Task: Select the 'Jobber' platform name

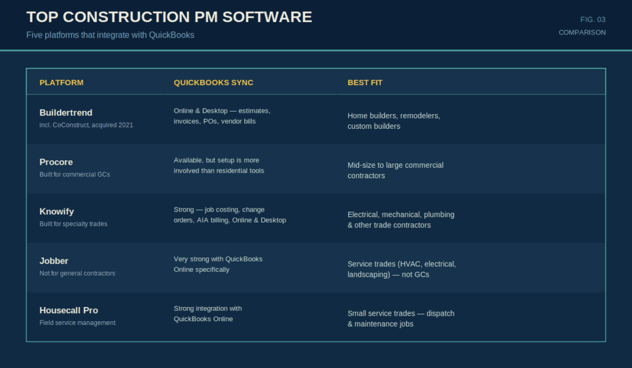Action: (54, 261)
